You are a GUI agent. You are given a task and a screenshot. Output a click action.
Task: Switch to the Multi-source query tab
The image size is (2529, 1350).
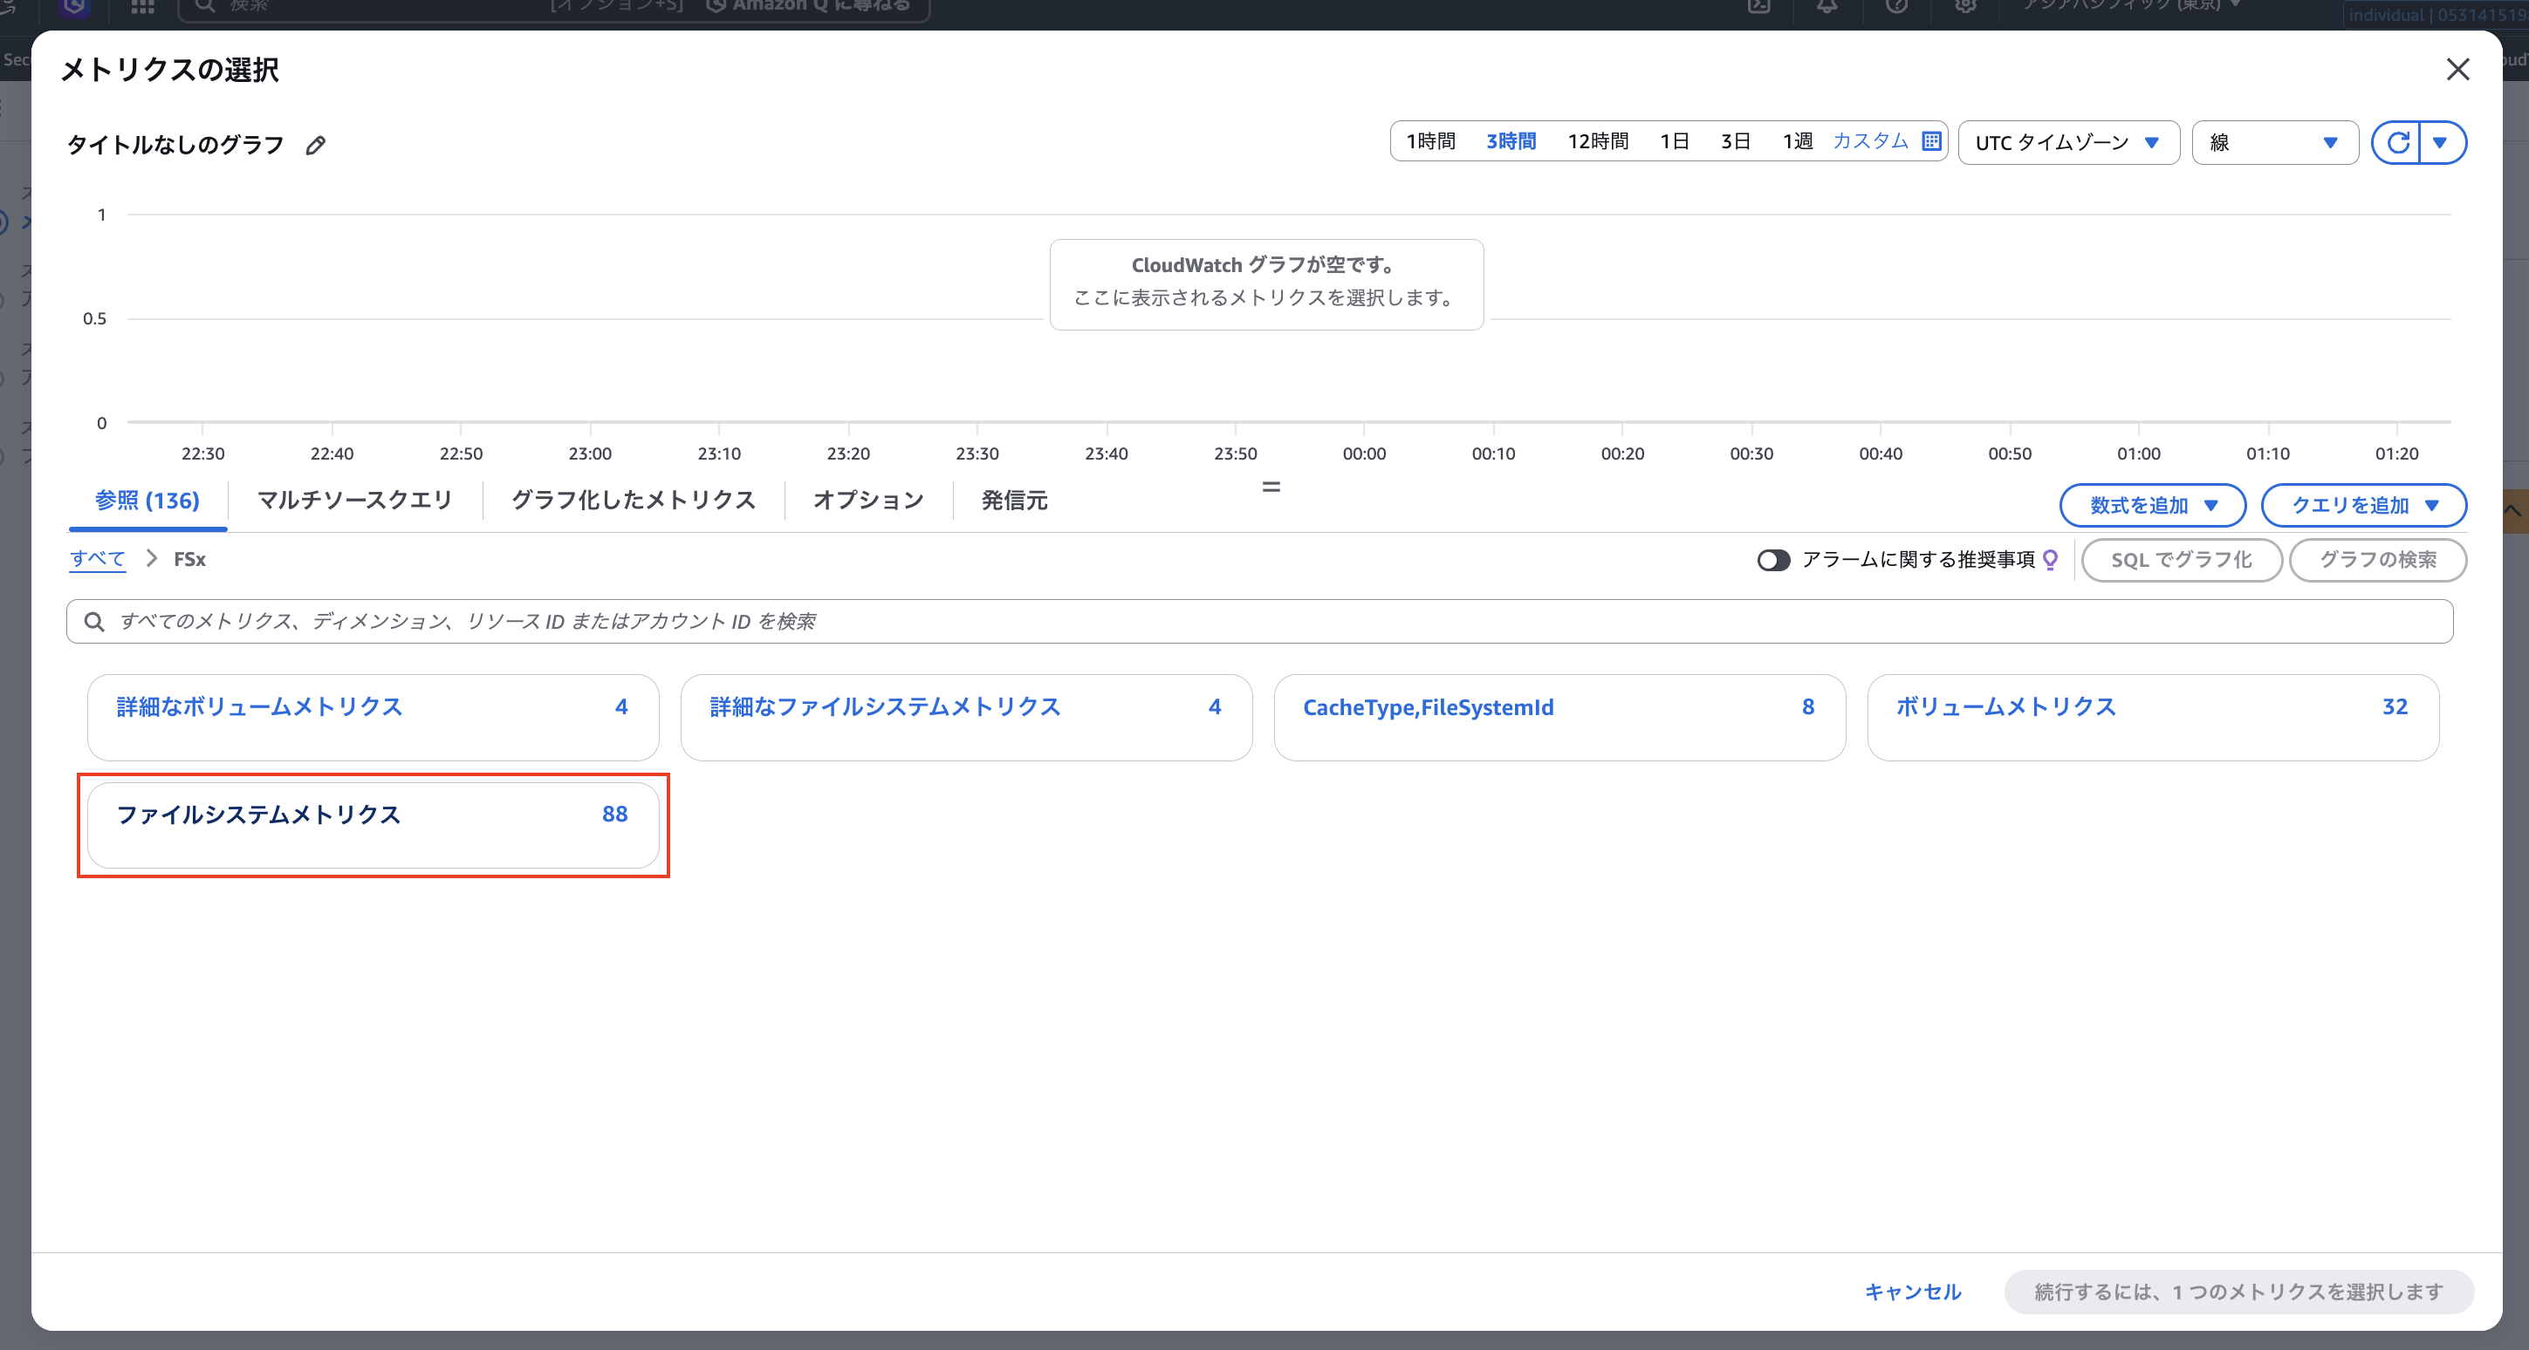(x=354, y=501)
